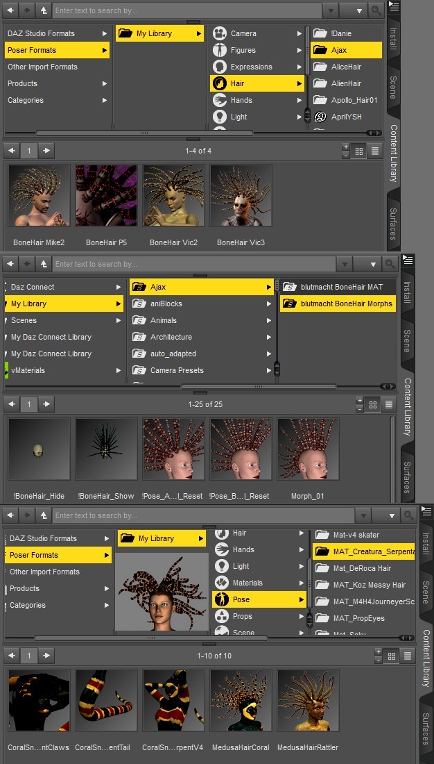
Task: Enable list view in 1-4 of 4 pane
Action: click(374, 151)
